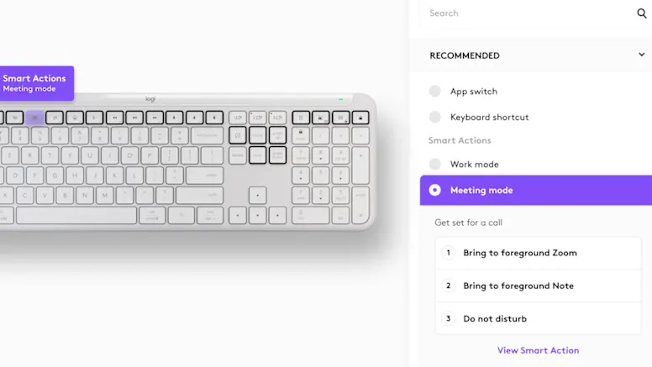The image size is (652, 367).
Task: Collapse the Recommended section chevron
Action: pos(642,55)
